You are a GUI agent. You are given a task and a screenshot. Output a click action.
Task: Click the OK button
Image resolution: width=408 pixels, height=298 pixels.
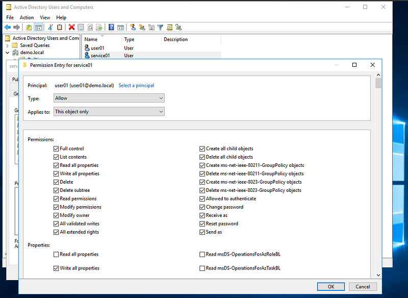click(331, 286)
